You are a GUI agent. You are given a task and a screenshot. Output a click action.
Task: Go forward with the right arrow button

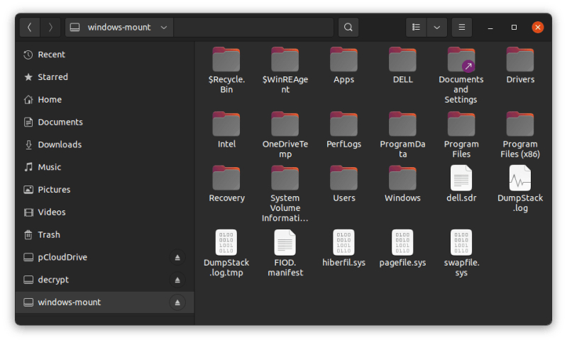click(50, 28)
